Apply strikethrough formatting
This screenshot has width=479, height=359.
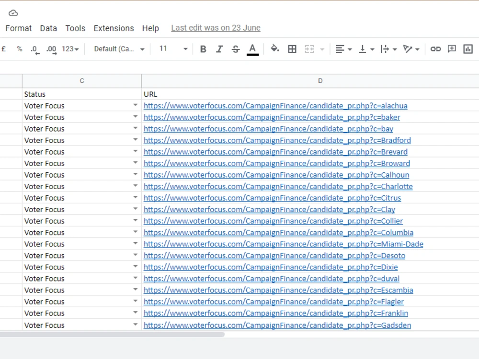click(x=236, y=49)
